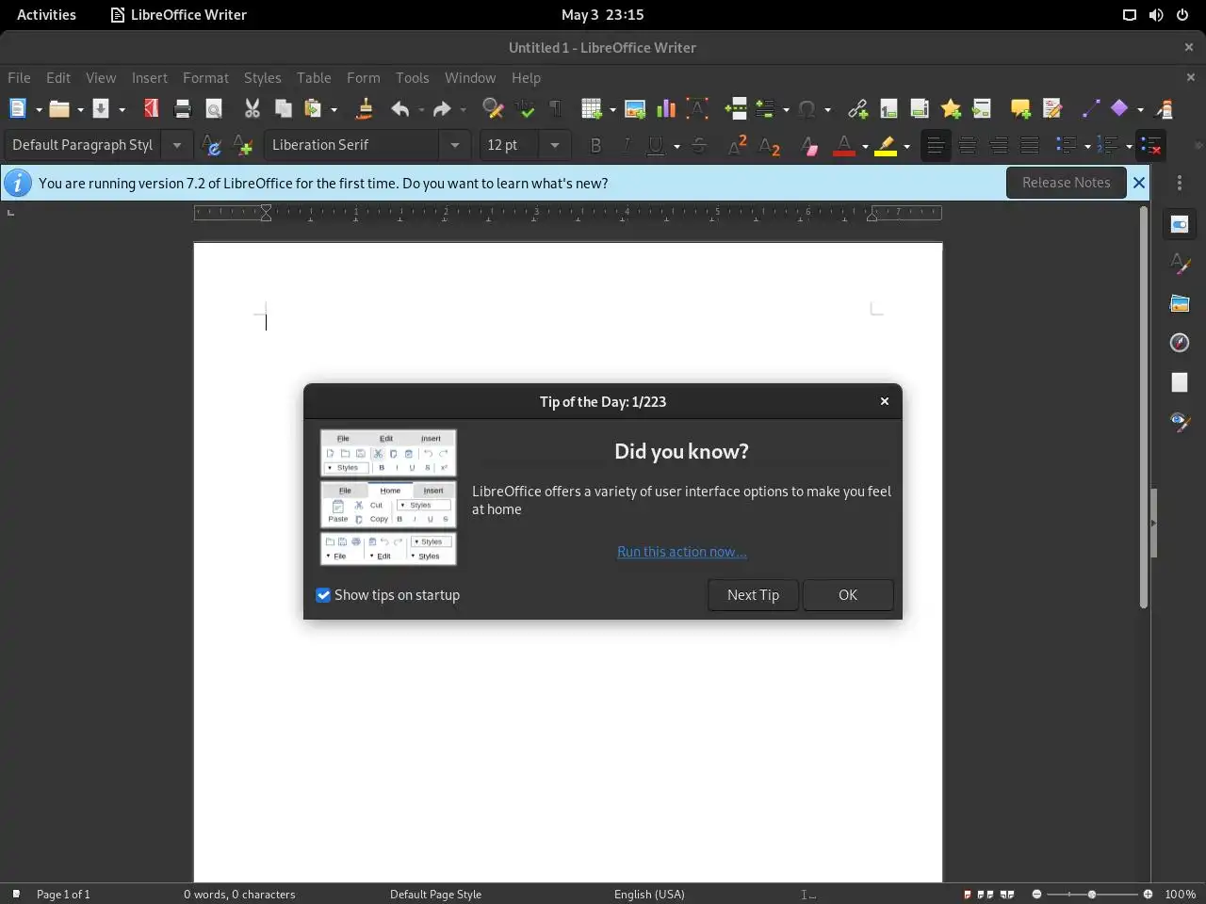The width and height of the screenshot is (1206, 904).
Task: Open GNOME Activities overview
Action: [x=46, y=15]
